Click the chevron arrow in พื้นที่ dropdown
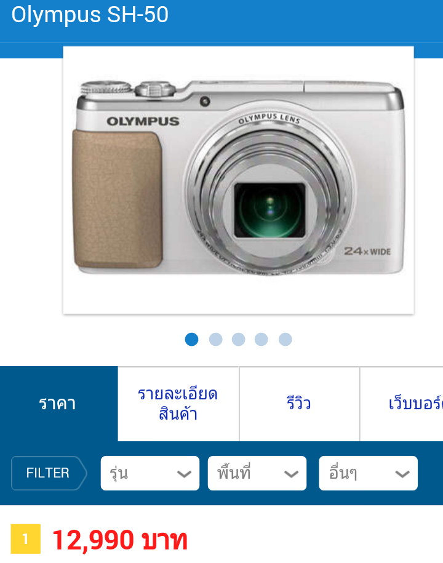443x563 pixels. 291,474
